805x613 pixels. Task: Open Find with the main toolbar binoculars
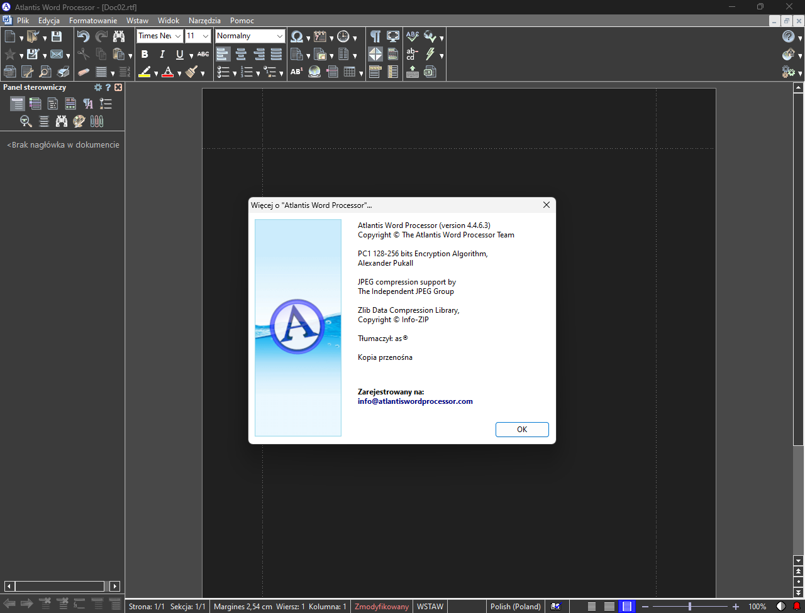tap(119, 36)
